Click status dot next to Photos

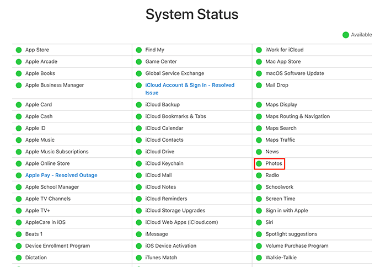pyautogui.click(x=259, y=164)
